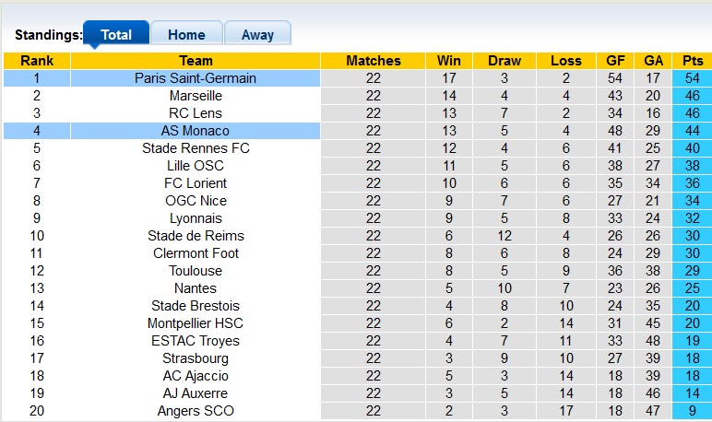Select AS Monaco in the table
Image resolution: width=712 pixels, height=422 pixels.
pyautogui.click(x=196, y=131)
